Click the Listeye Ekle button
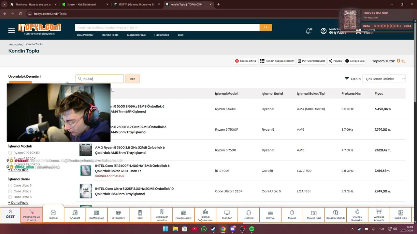The image size is (417, 234). click(355, 61)
